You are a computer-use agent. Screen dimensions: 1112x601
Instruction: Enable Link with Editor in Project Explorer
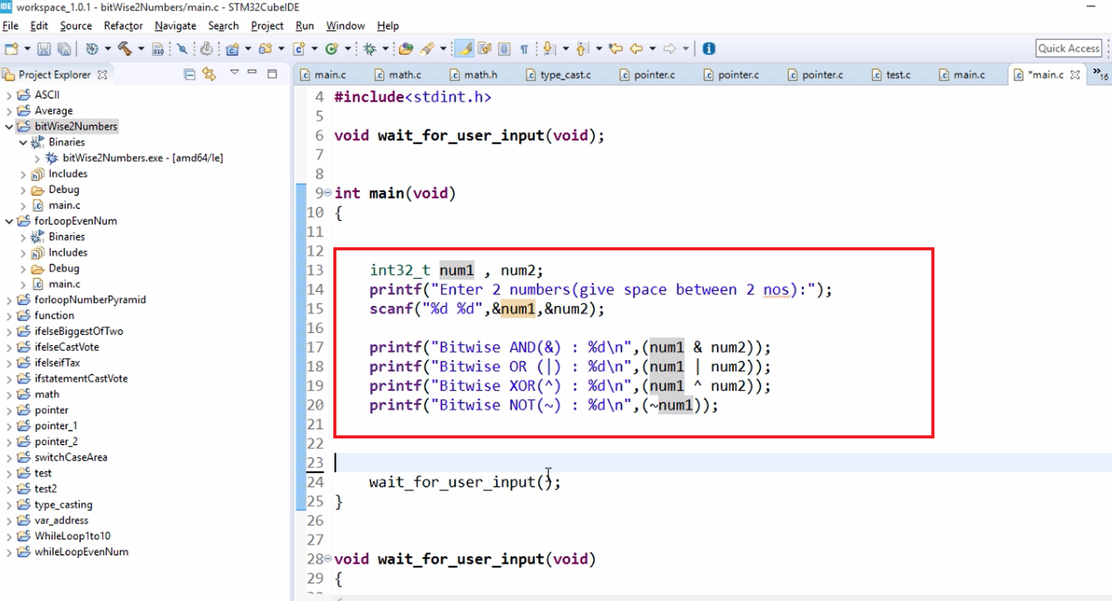click(x=208, y=74)
